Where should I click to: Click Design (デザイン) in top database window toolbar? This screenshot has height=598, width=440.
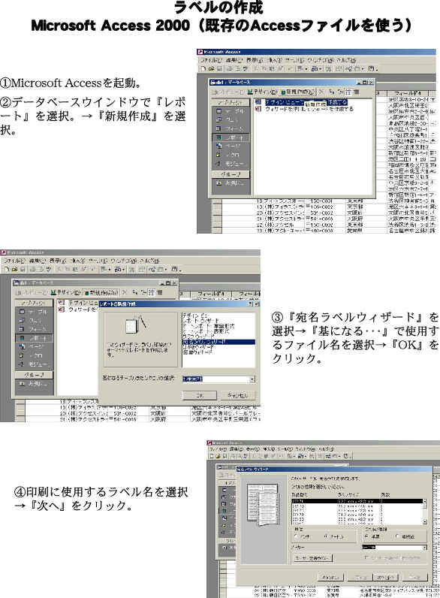coord(261,92)
